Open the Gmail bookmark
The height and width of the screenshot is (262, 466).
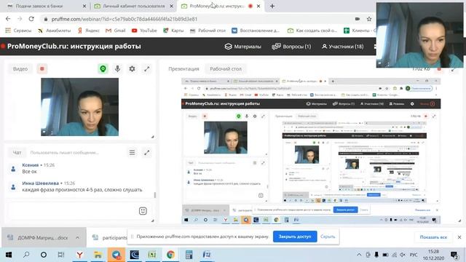116,31
